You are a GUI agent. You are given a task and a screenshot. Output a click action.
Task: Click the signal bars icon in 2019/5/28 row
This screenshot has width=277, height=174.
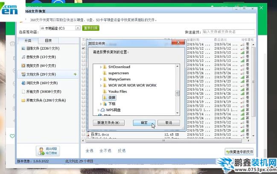point(242,77)
